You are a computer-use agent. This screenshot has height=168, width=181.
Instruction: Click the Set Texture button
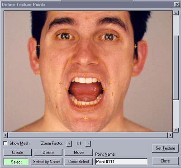click(165, 149)
